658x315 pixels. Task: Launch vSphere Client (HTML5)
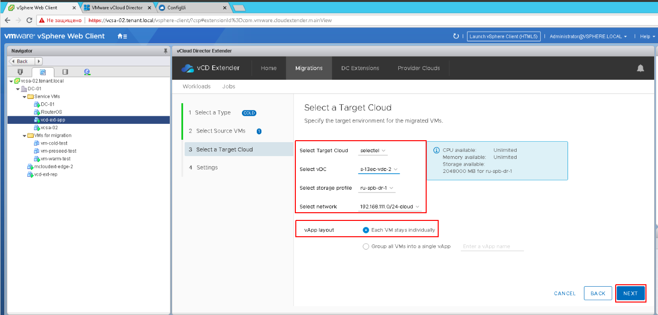504,36
